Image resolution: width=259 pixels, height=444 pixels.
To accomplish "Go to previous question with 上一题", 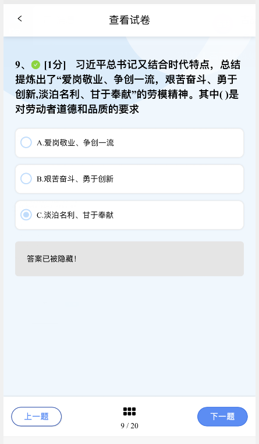I will (x=36, y=417).
